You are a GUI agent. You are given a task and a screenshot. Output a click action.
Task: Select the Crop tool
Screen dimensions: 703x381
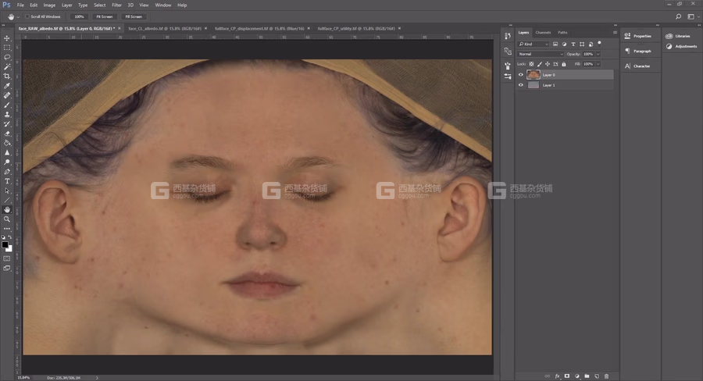pos(7,77)
